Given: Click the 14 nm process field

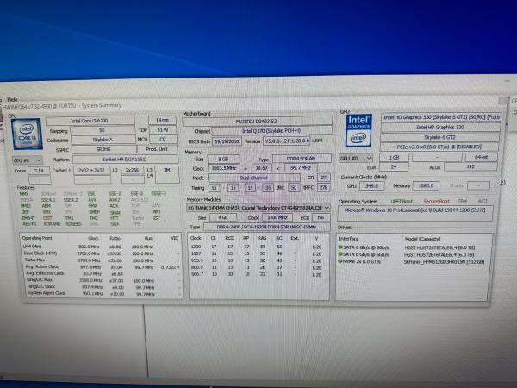Looking at the screenshot, I should [162, 120].
